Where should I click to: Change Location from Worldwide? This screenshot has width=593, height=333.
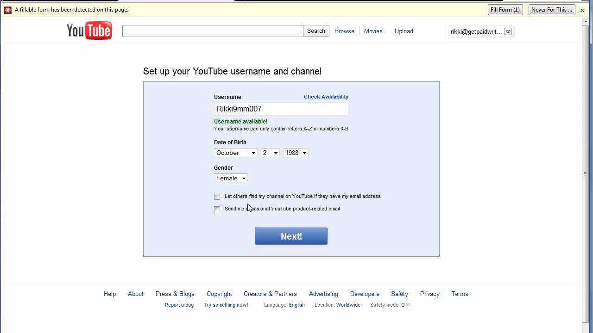click(x=348, y=305)
